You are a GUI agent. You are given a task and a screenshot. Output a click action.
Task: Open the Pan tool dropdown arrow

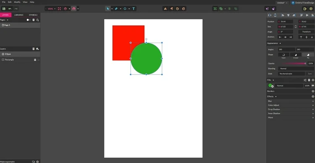(x=69, y=9)
